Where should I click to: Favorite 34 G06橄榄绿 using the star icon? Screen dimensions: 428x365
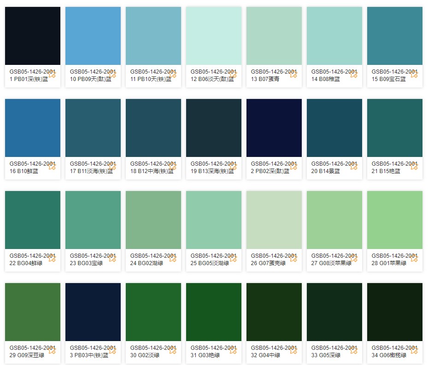(414, 351)
